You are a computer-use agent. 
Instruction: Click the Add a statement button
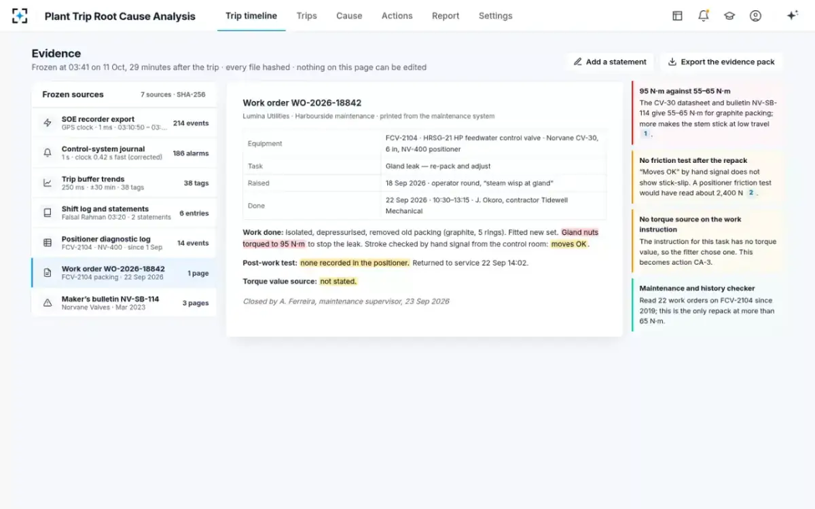(x=609, y=62)
